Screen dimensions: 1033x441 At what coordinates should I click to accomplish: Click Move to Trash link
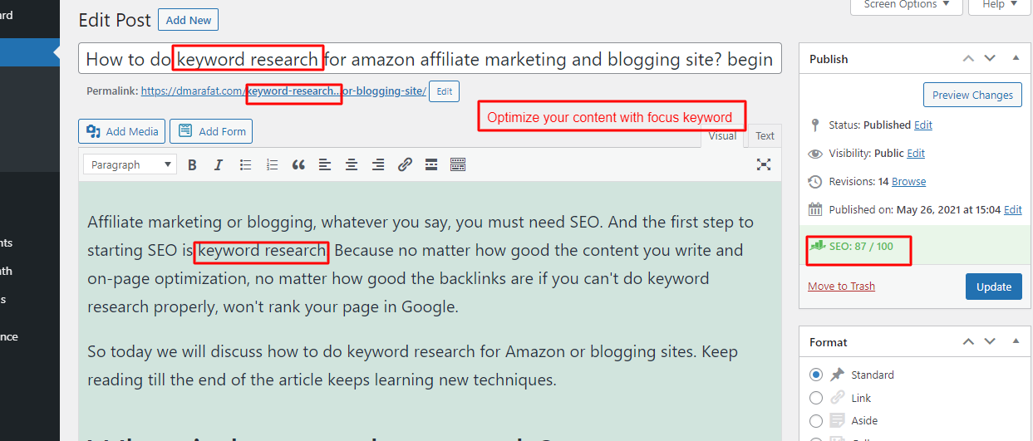841,286
